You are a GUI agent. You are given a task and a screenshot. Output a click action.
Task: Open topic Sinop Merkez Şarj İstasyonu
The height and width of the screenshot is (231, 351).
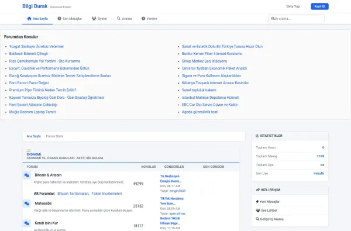click(x=204, y=61)
